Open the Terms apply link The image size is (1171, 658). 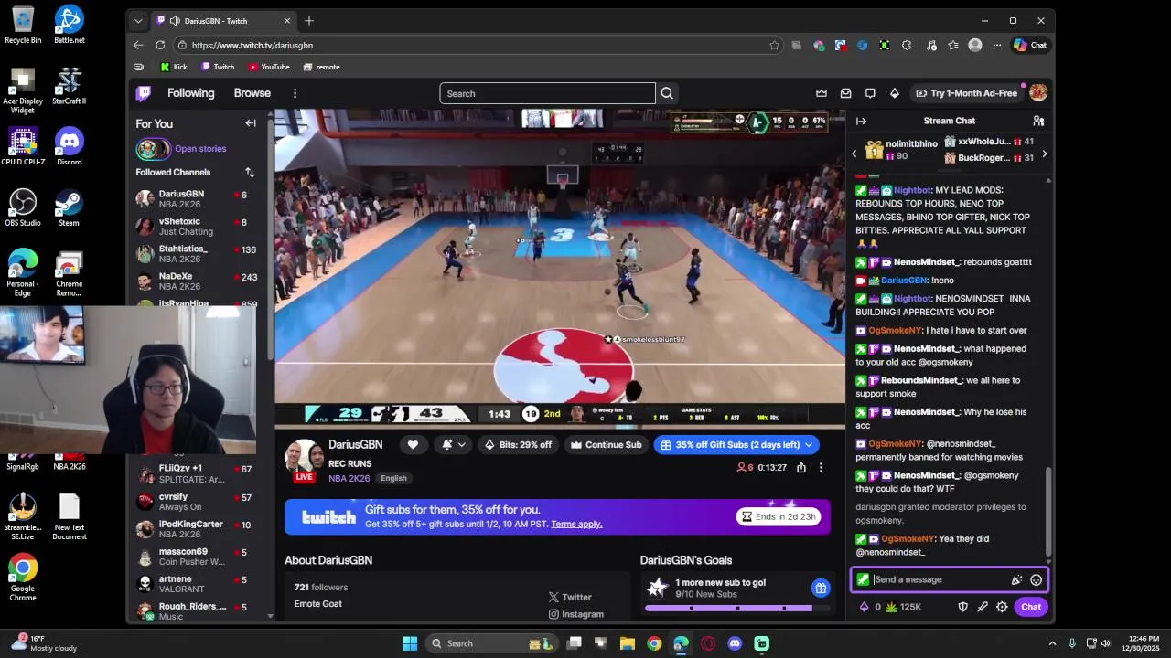click(576, 524)
